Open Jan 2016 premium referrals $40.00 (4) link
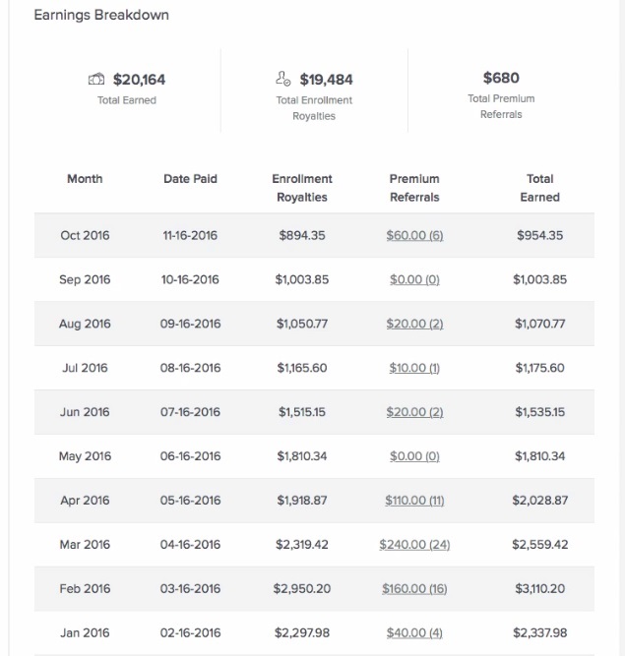625x656 pixels. tap(414, 632)
